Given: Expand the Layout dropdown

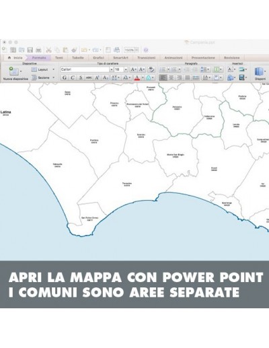Looking at the screenshot, I should click(53, 69).
